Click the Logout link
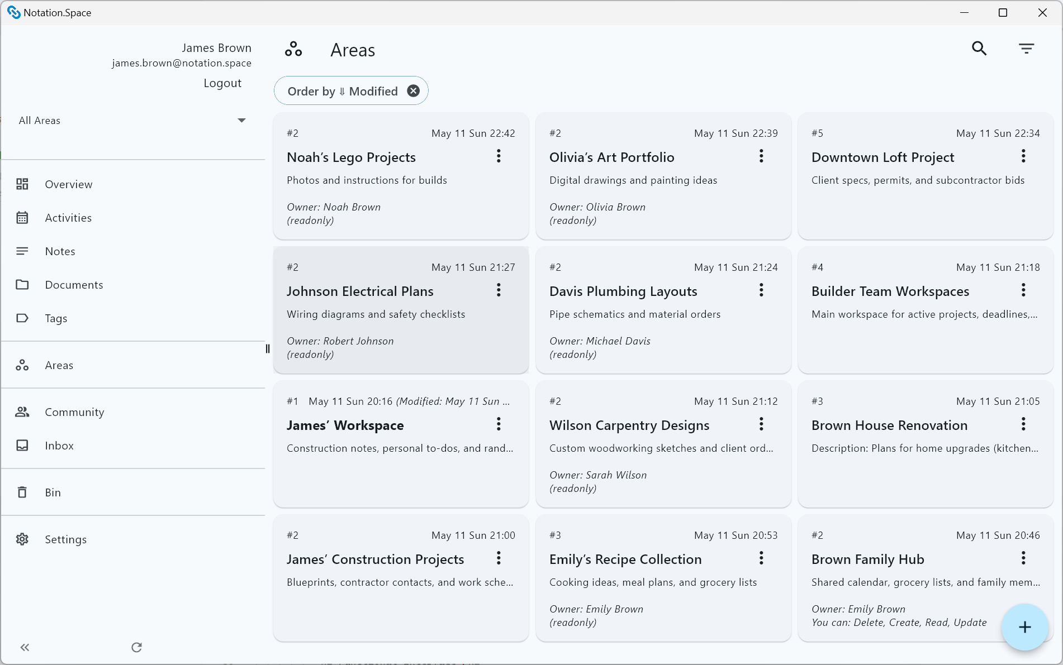The height and width of the screenshot is (665, 1063). pyautogui.click(x=222, y=83)
